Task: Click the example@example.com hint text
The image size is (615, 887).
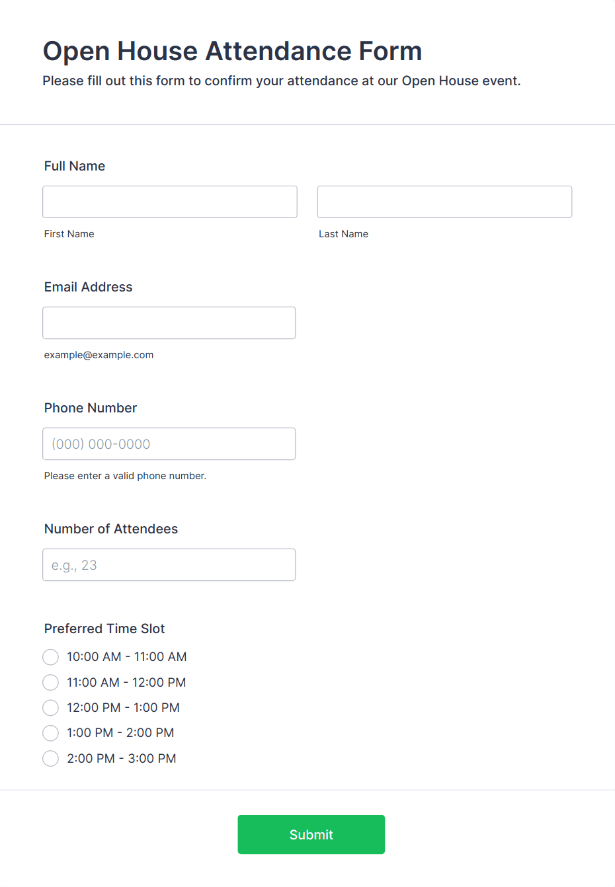Action: click(99, 355)
